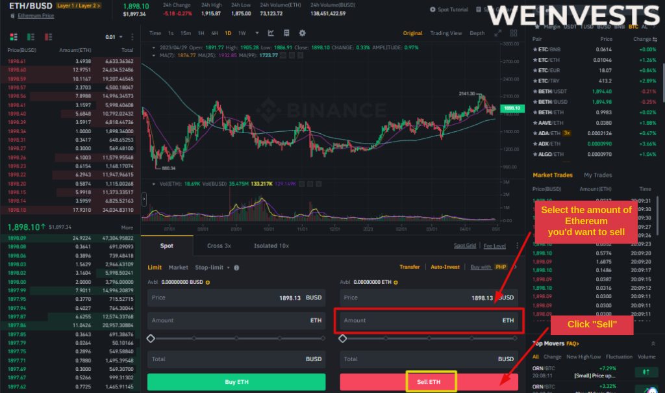Switch to the multi-chart grid layout icon
Viewport: 665px width, 393px height.
(x=514, y=33)
